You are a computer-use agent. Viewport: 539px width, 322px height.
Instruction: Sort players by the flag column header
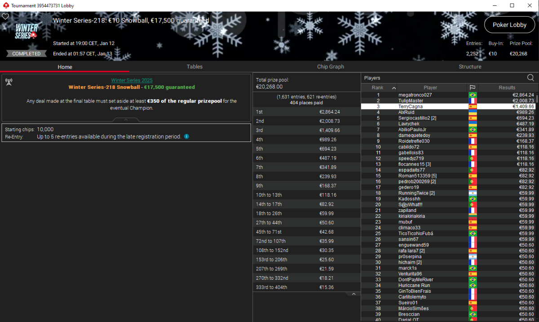(473, 88)
